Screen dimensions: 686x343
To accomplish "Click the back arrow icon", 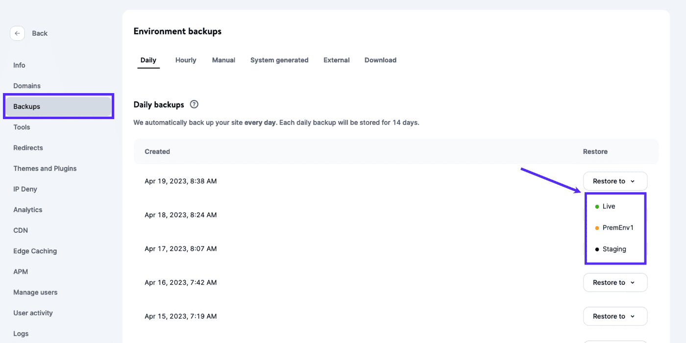I will 17,33.
